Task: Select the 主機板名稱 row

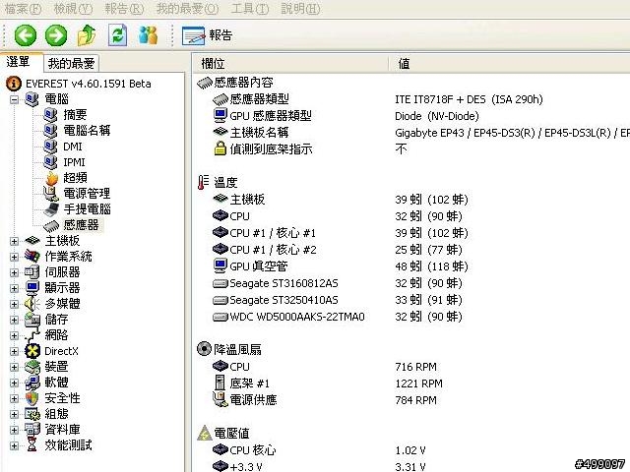Action: pos(411,133)
